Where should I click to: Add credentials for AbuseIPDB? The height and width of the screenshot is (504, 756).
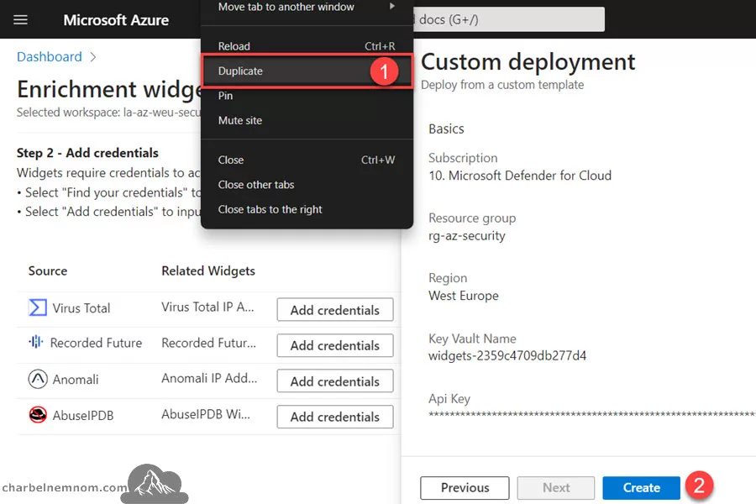coord(335,417)
